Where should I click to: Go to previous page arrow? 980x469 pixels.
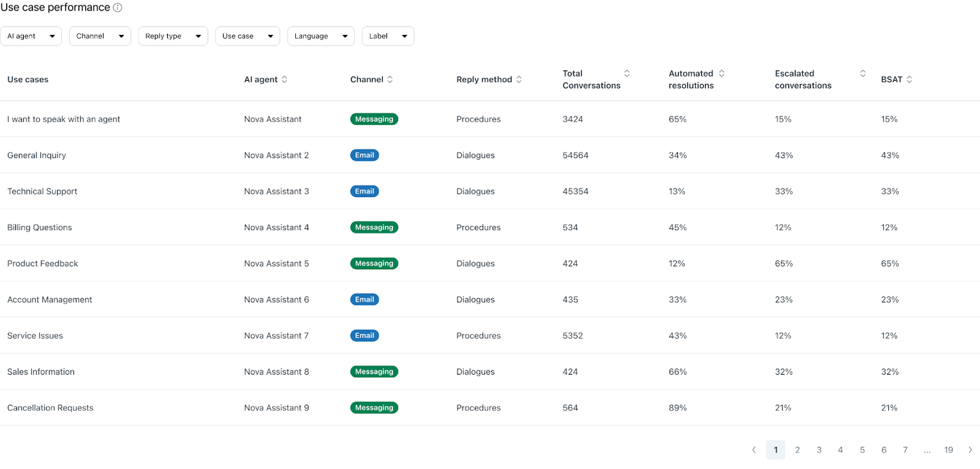(x=754, y=450)
